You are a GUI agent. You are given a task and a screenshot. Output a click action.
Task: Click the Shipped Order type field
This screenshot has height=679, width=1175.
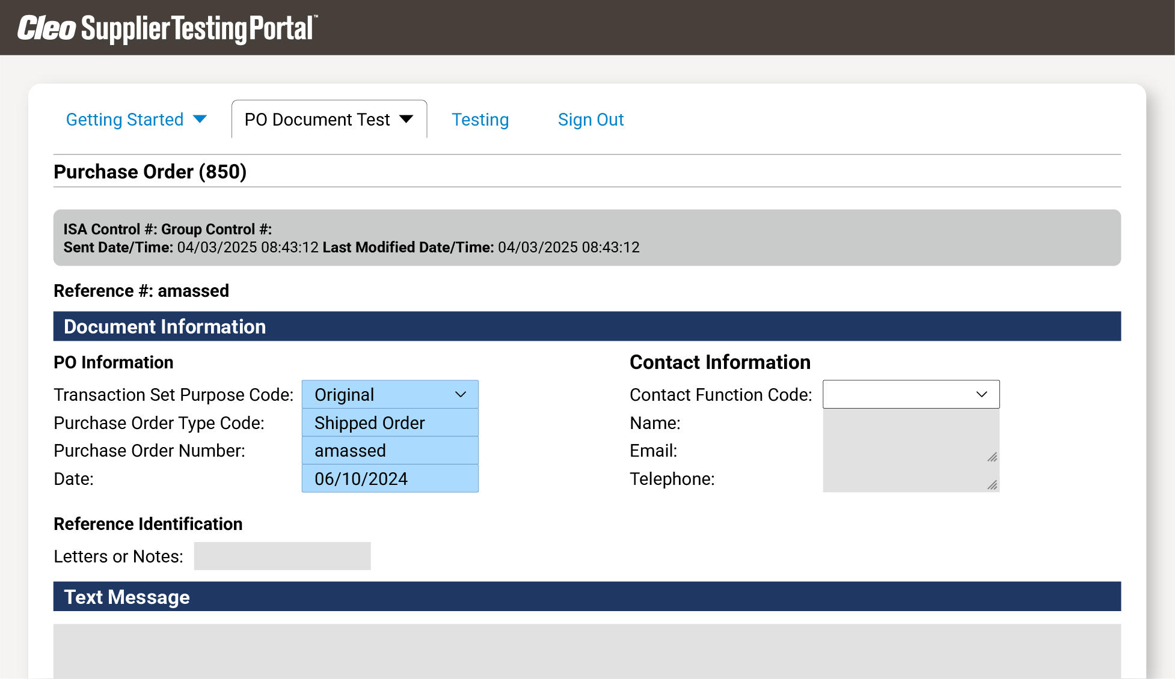390,422
